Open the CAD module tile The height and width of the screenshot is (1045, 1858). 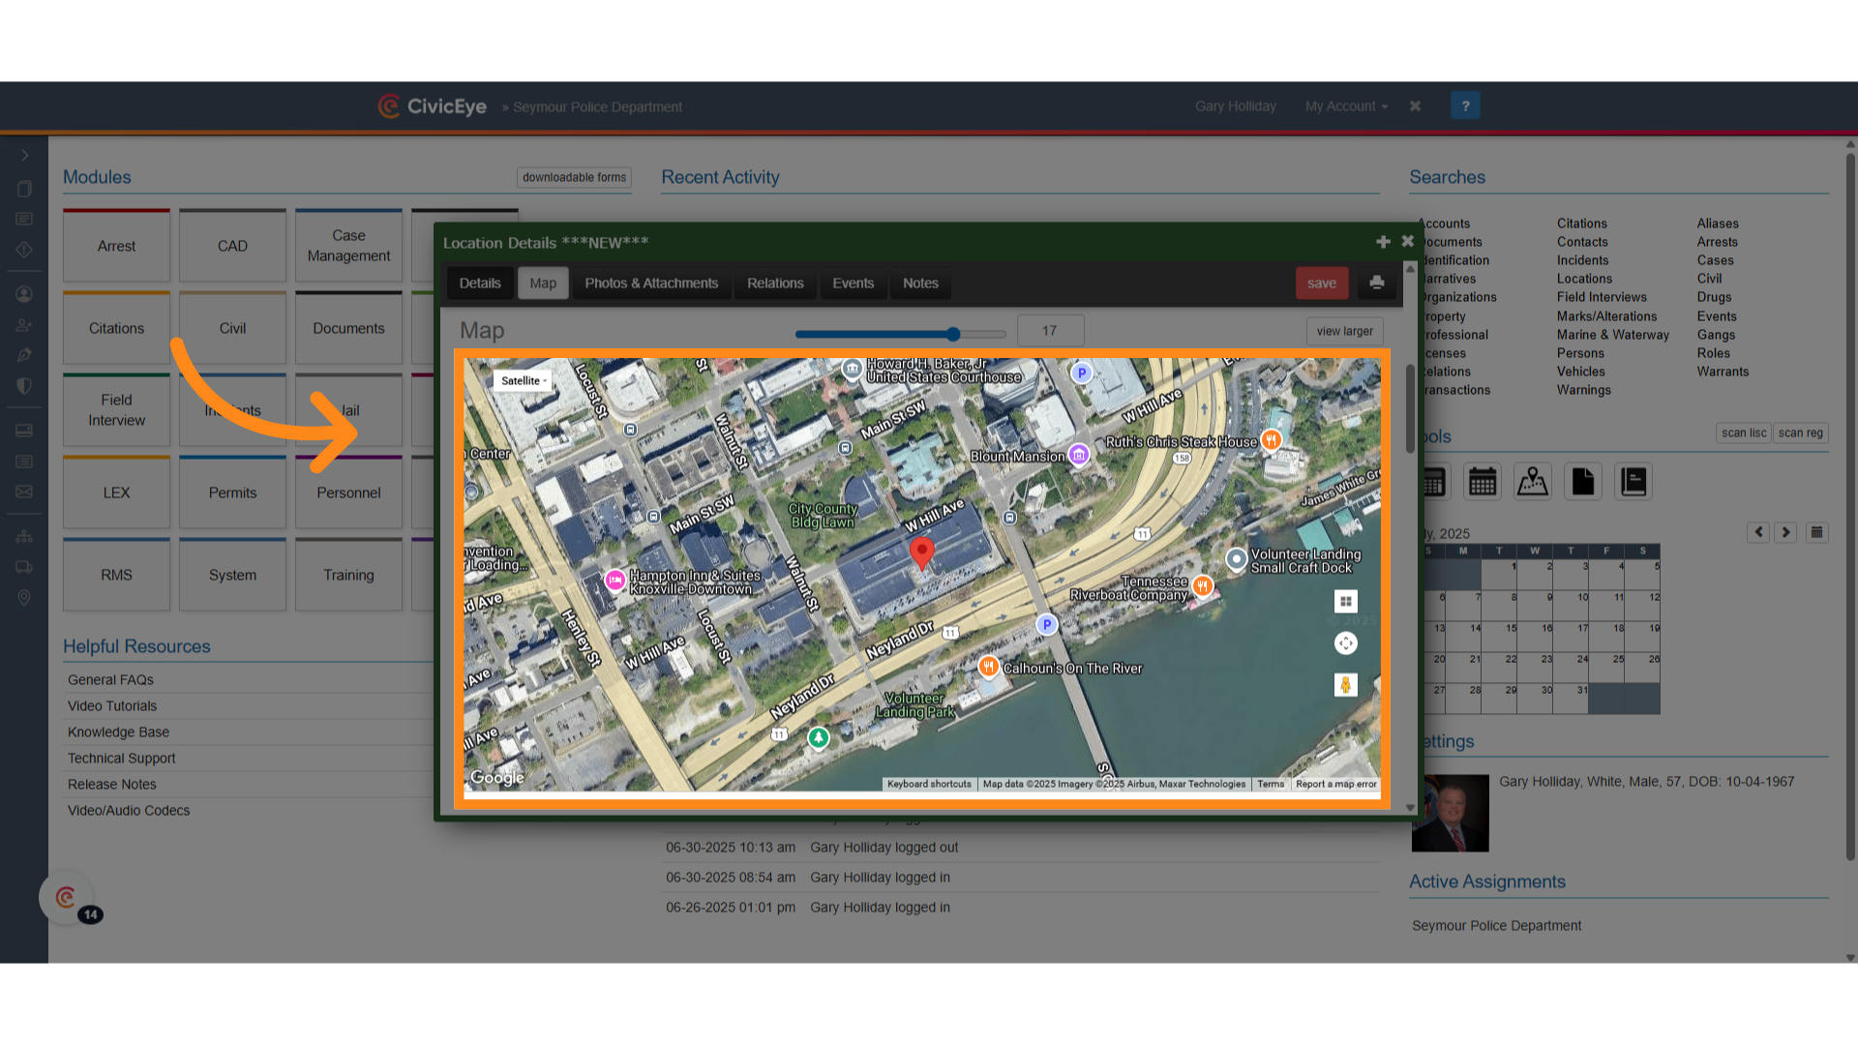pos(232,246)
